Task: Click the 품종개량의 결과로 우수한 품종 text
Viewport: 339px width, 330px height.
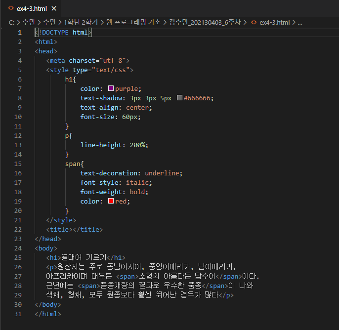Action: click(151, 286)
